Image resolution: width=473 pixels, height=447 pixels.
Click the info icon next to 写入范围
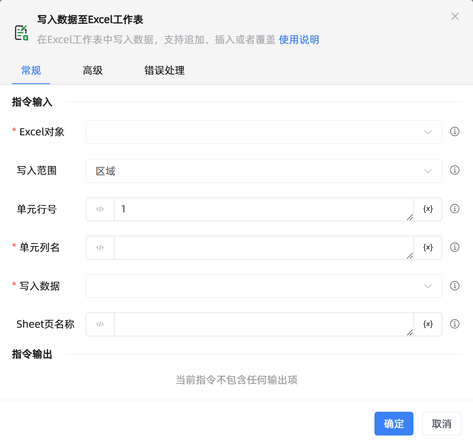(455, 170)
